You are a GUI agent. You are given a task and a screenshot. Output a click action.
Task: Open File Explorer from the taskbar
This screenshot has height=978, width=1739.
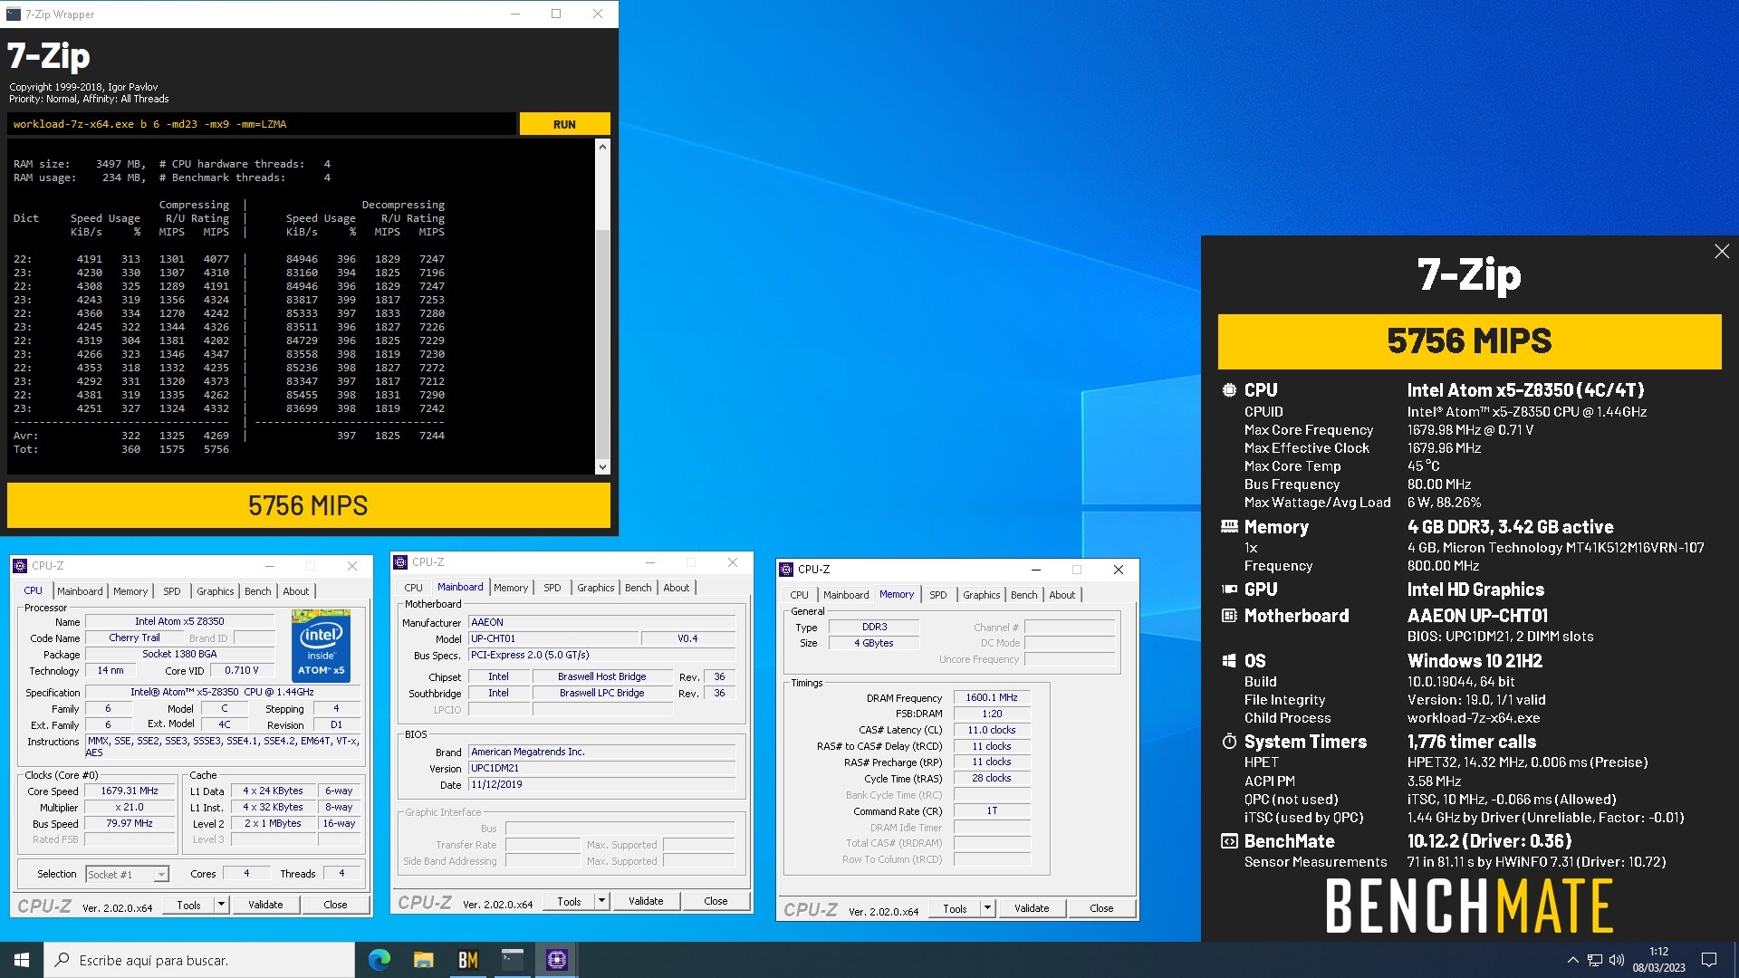[x=424, y=960]
